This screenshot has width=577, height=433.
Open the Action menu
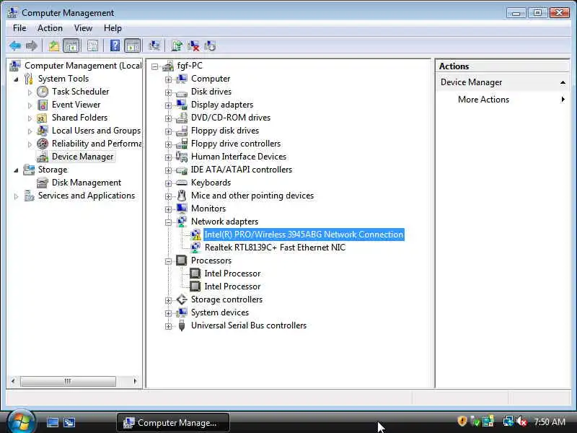(50, 28)
